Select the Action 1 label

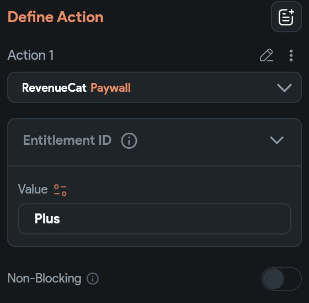pyautogui.click(x=30, y=55)
